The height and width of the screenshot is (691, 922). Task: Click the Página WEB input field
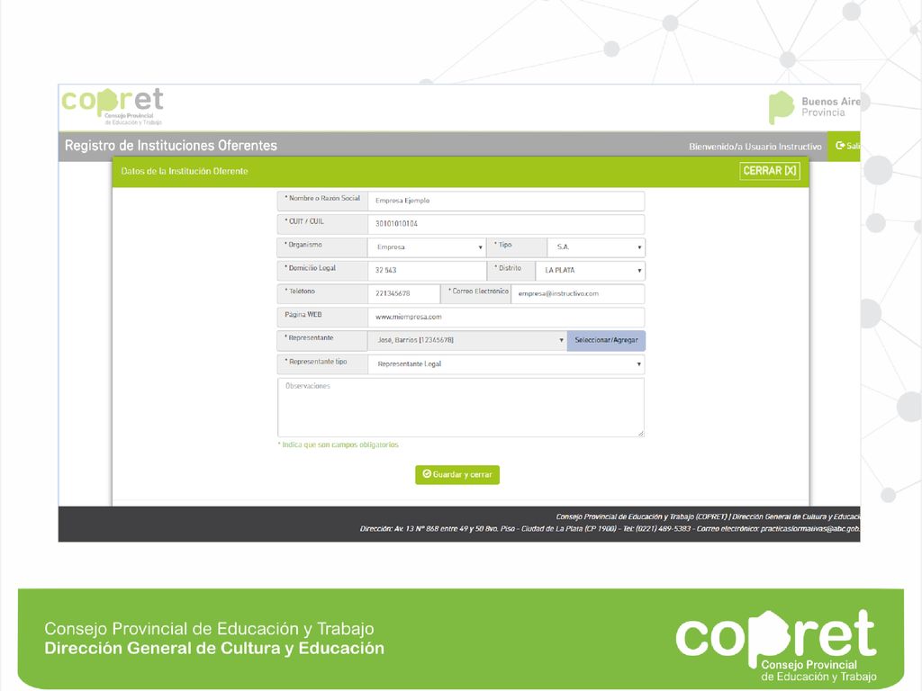[x=506, y=318]
